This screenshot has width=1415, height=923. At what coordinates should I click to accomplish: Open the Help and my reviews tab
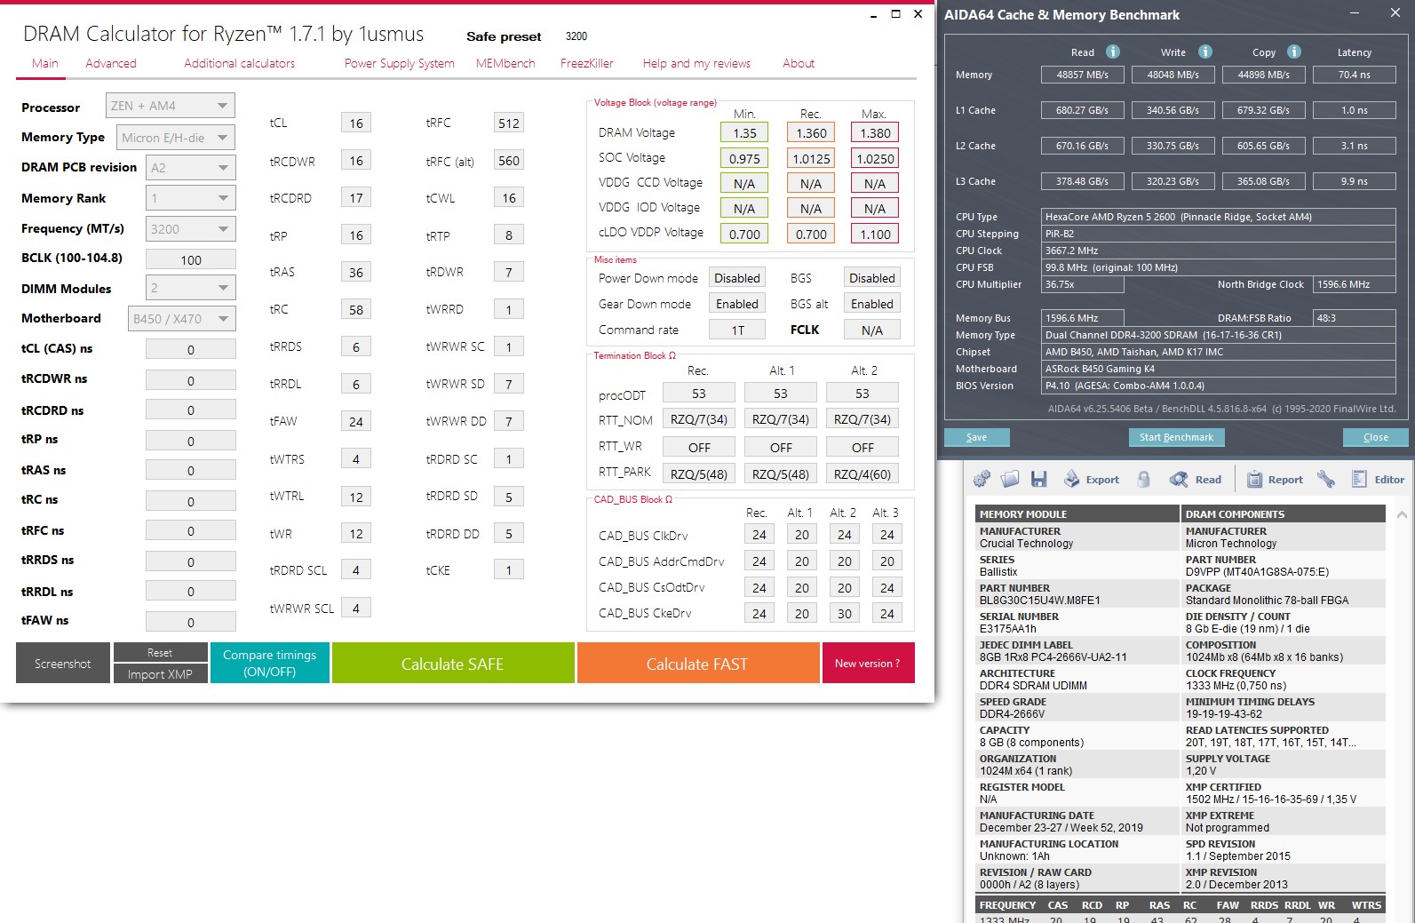(696, 63)
